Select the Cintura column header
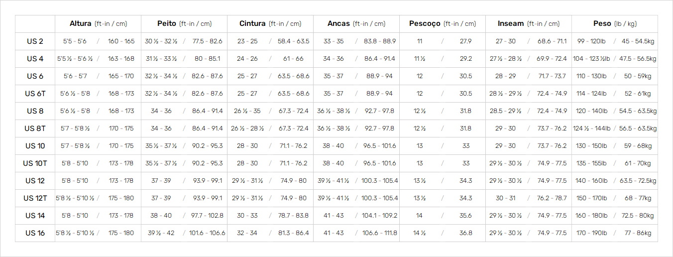This screenshot has width=673, height=257. (x=270, y=24)
